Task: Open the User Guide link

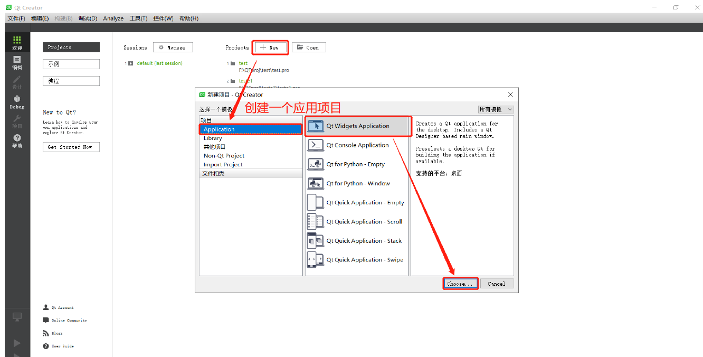Action: [63, 346]
